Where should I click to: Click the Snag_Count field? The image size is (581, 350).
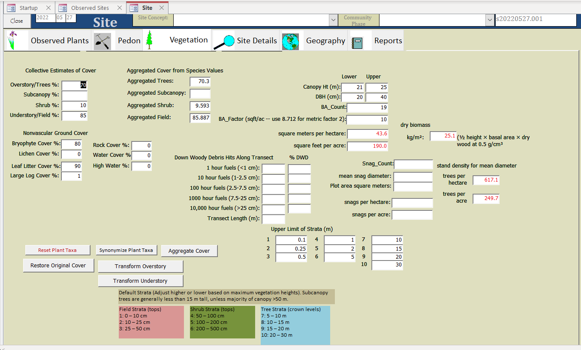pyautogui.click(x=413, y=165)
